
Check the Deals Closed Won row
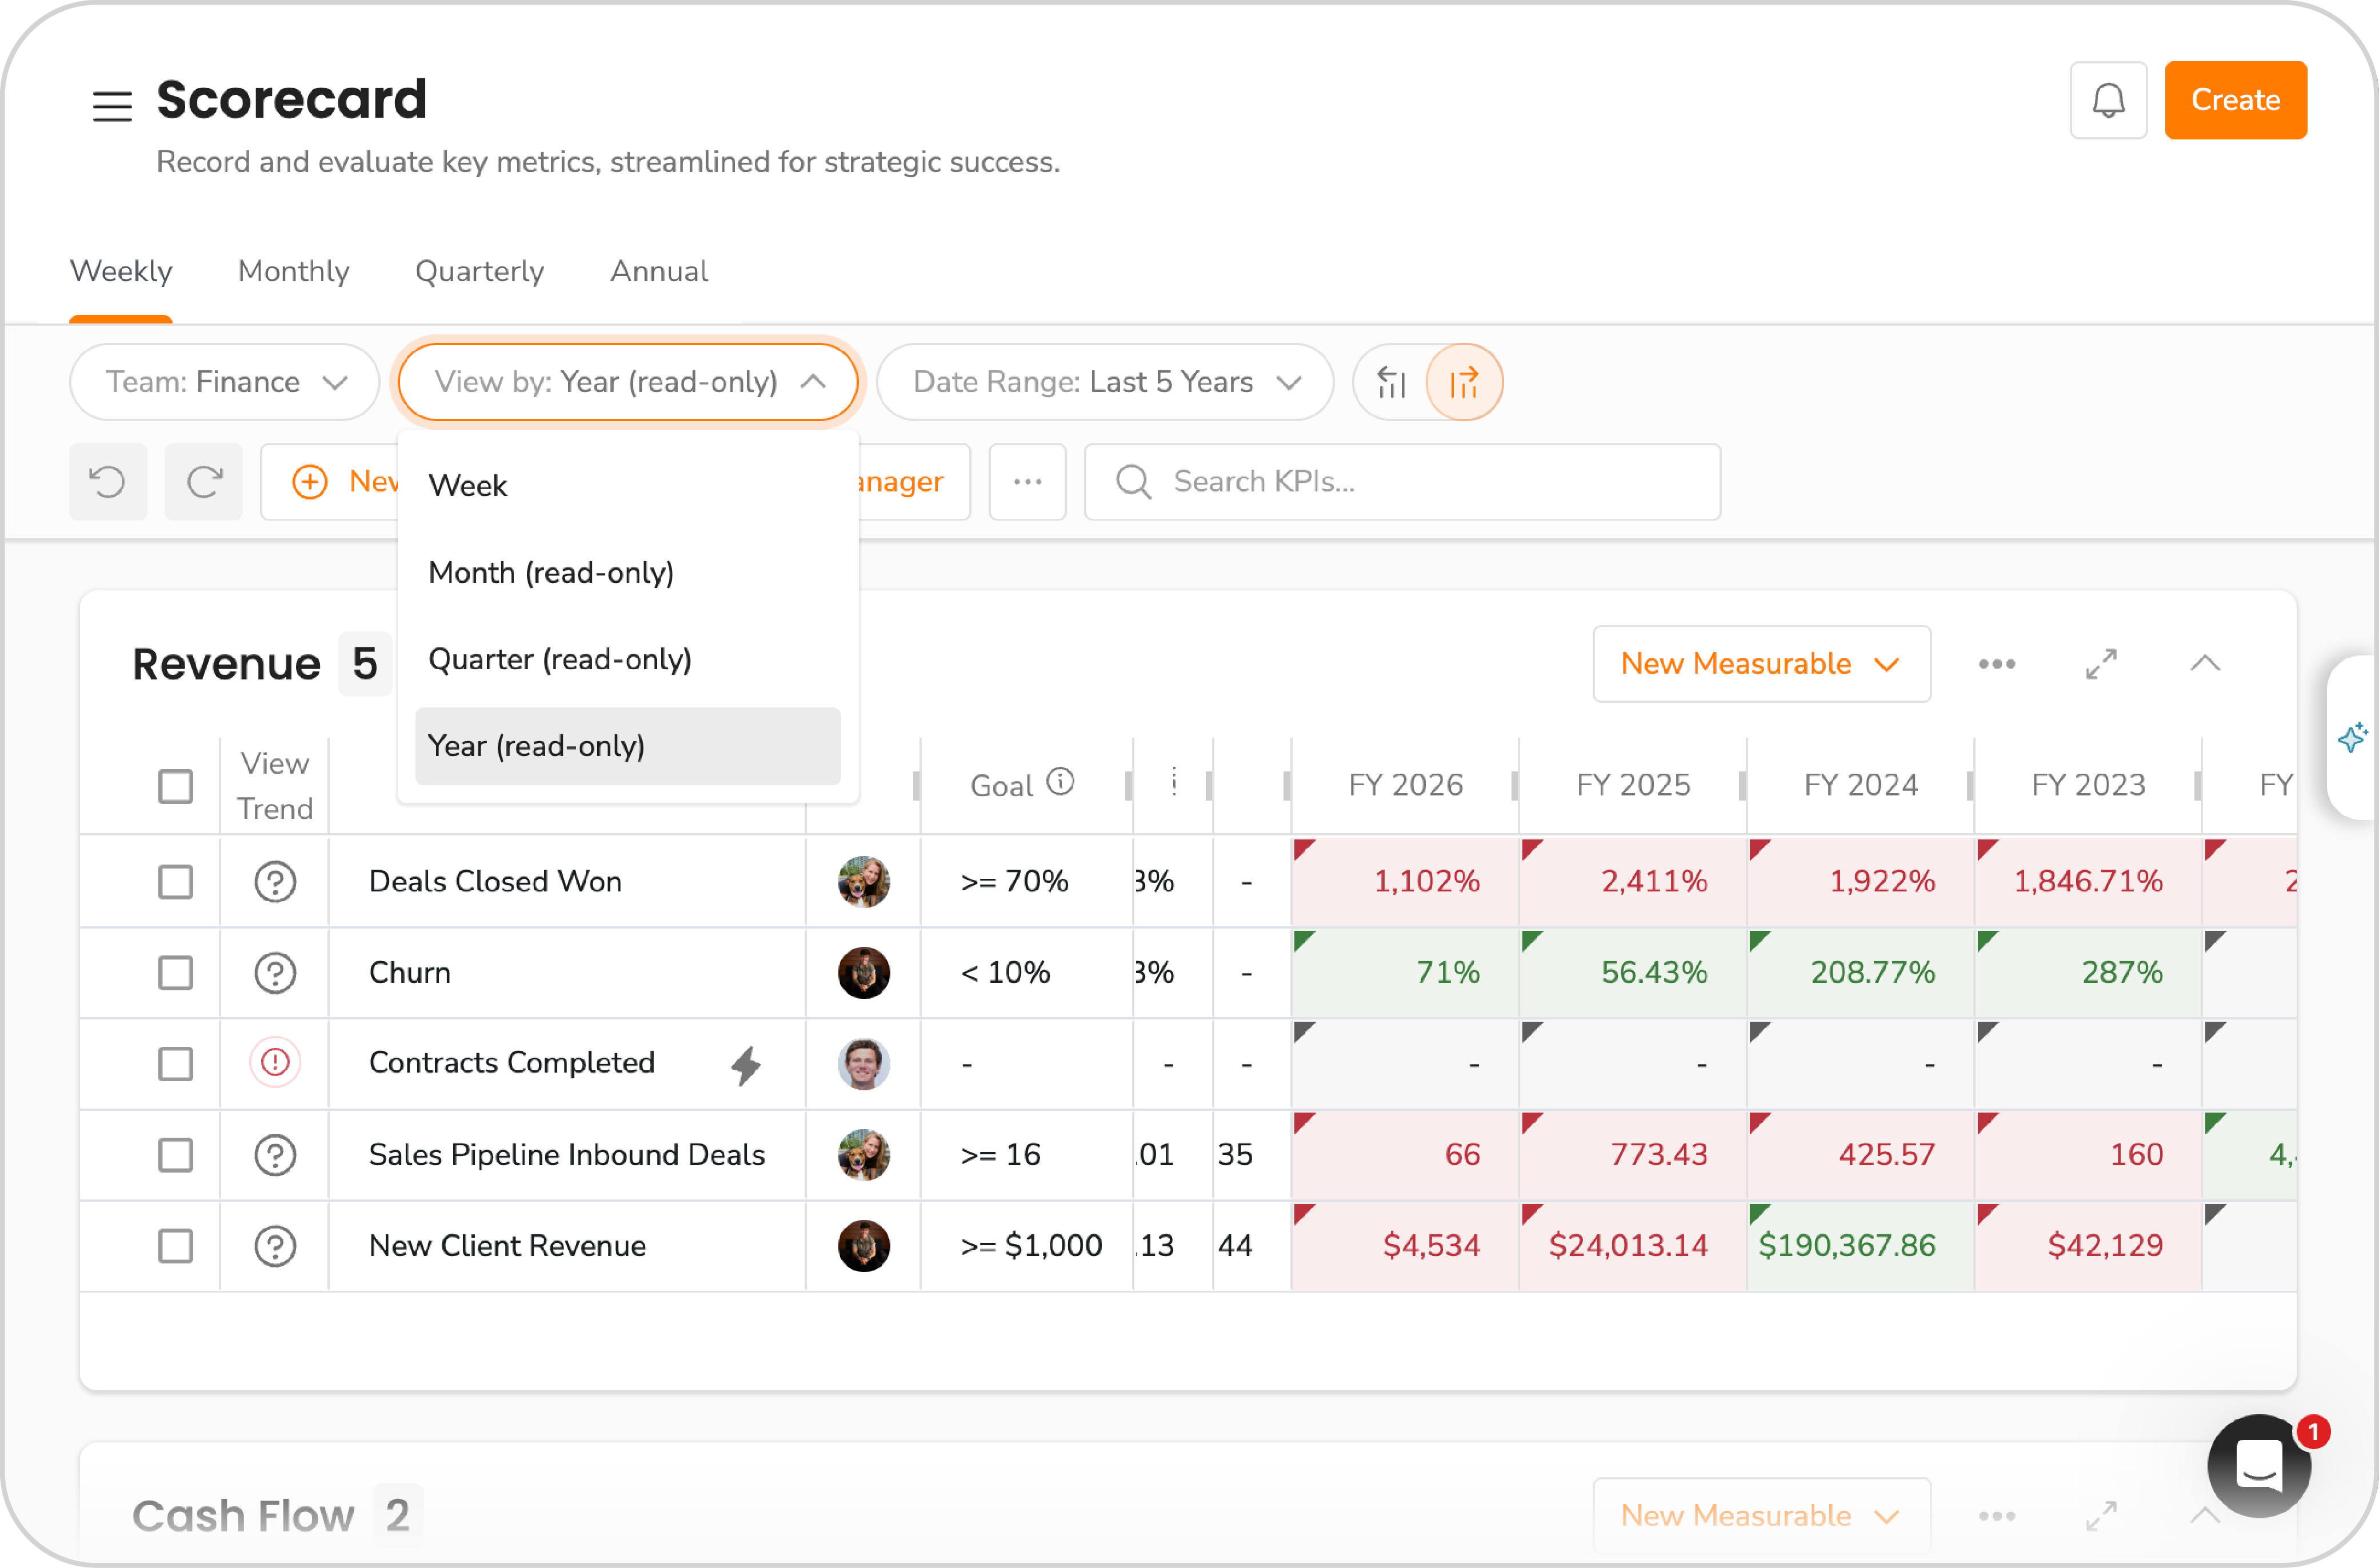coord(175,882)
